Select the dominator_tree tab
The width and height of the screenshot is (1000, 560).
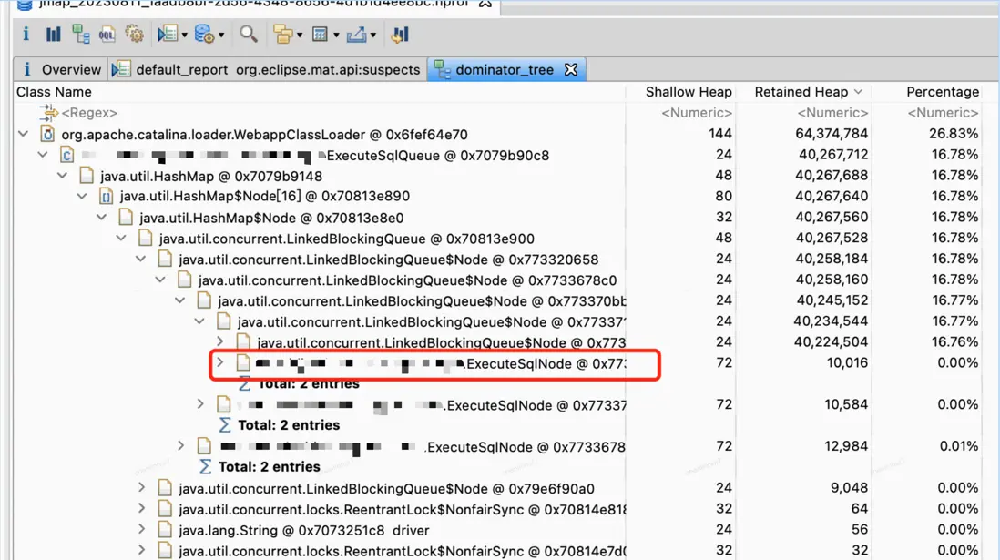[x=505, y=69]
